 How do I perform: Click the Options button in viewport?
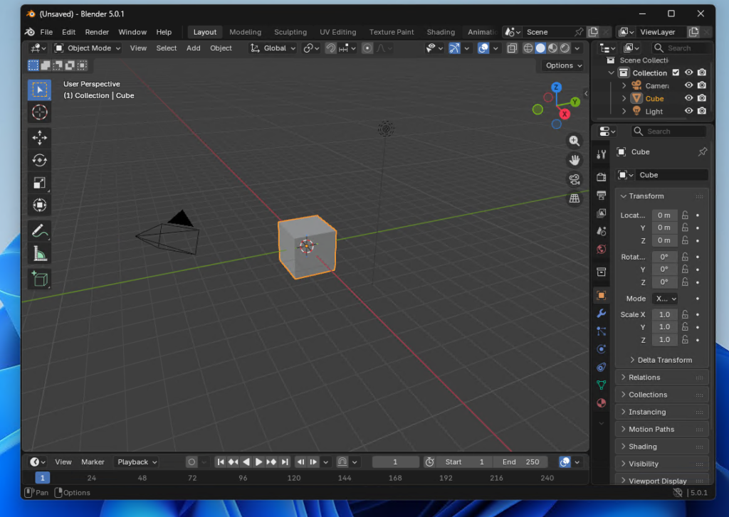tap(563, 65)
